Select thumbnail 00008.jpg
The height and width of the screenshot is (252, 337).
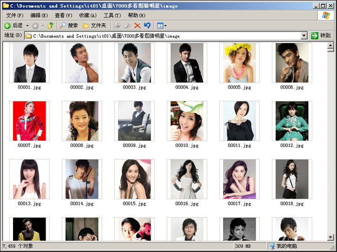tap(82, 121)
